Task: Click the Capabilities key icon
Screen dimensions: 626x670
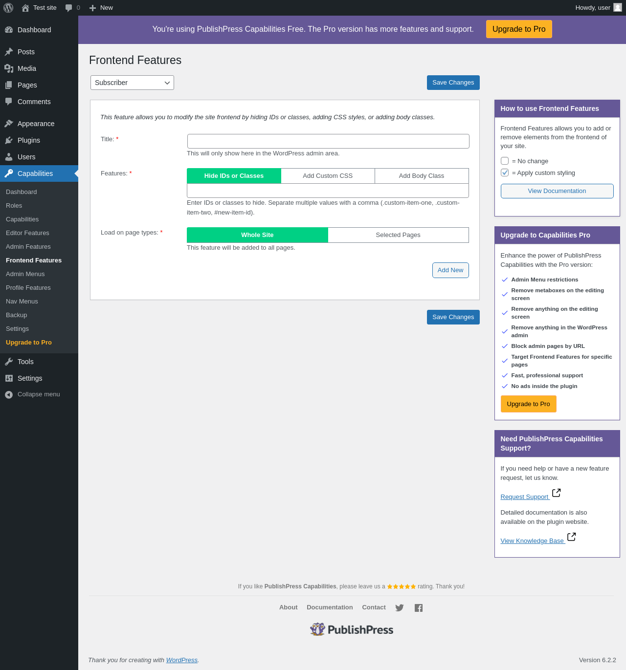Action: (x=9, y=173)
